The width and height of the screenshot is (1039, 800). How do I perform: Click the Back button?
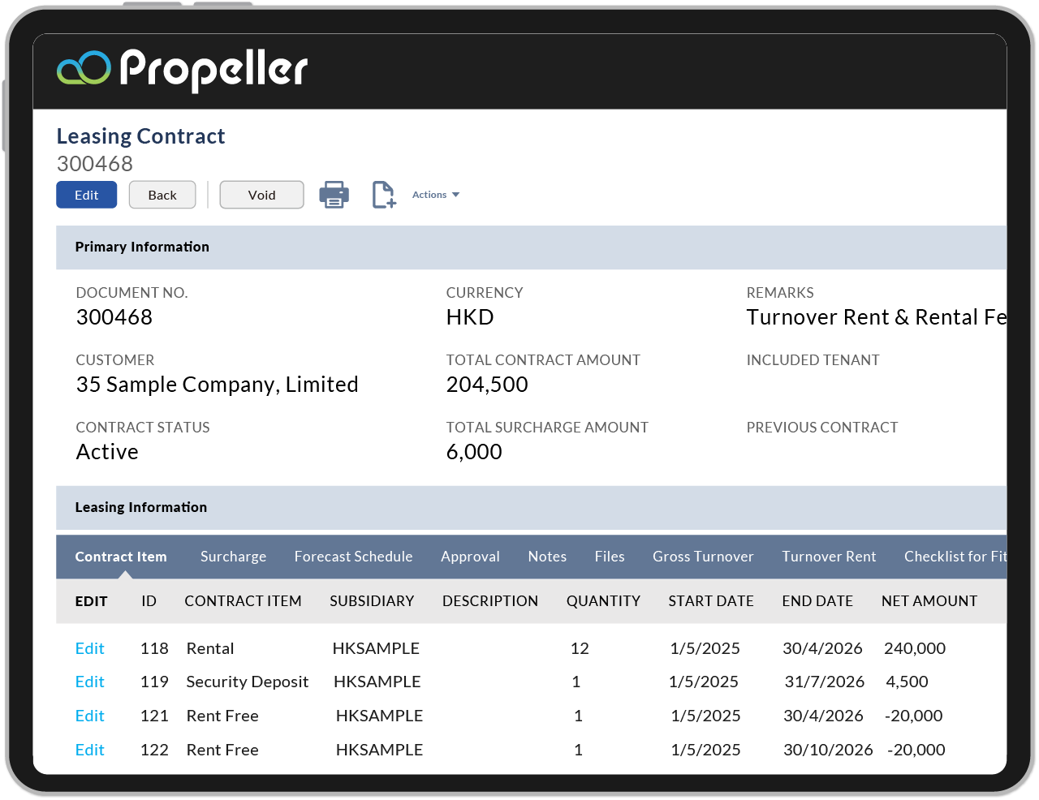tap(162, 194)
